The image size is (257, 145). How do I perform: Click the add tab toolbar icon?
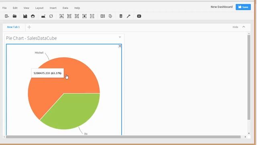pos(43,16)
